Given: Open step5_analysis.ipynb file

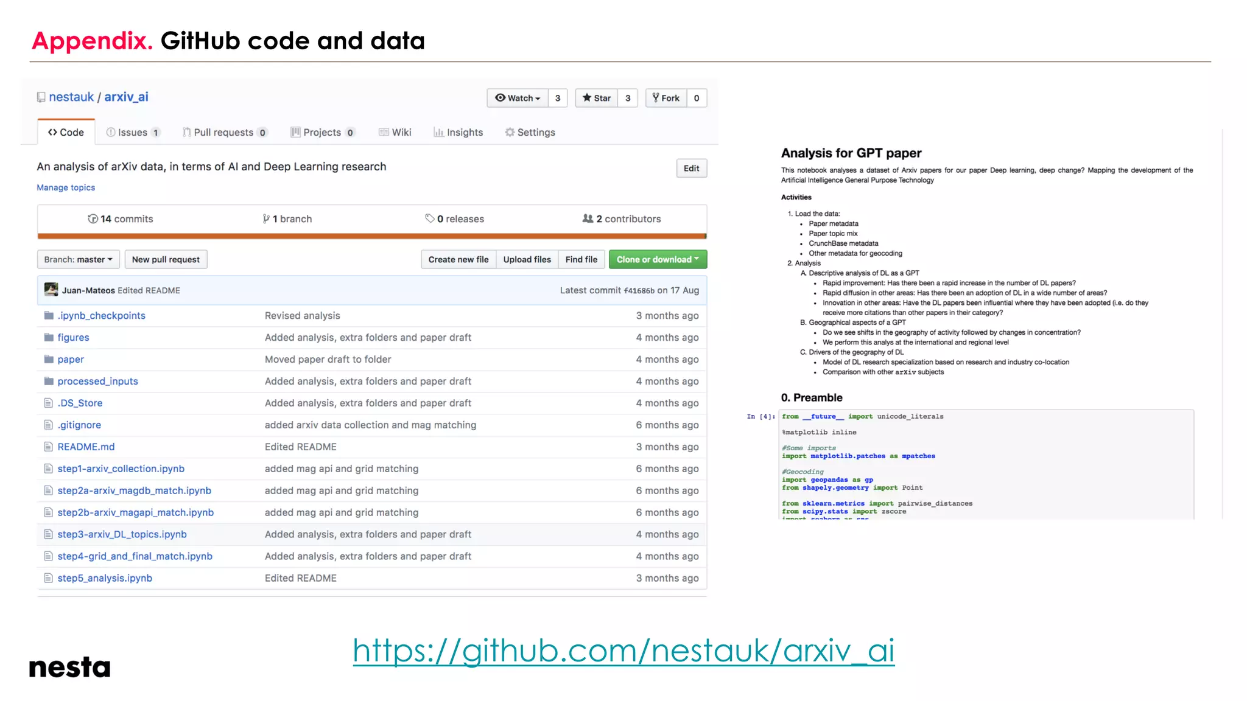Looking at the screenshot, I should pos(105,578).
